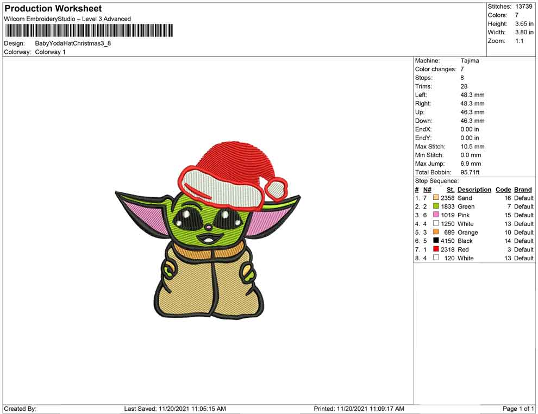Click the 'Code' column header
This screenshot has width=538, height=414.
click(x=503, y=190)
